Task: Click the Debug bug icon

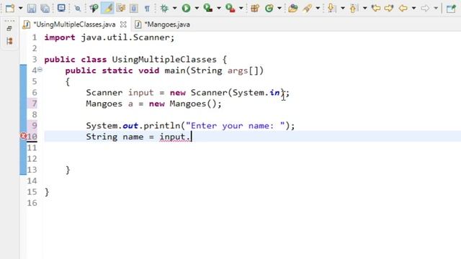Action: (164, 8)
